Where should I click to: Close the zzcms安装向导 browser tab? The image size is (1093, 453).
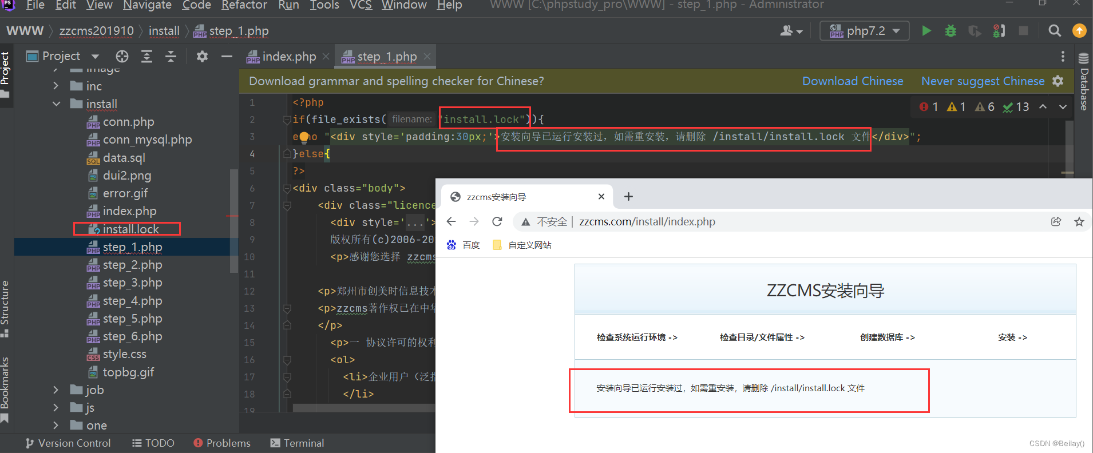(x=601, y=196)
